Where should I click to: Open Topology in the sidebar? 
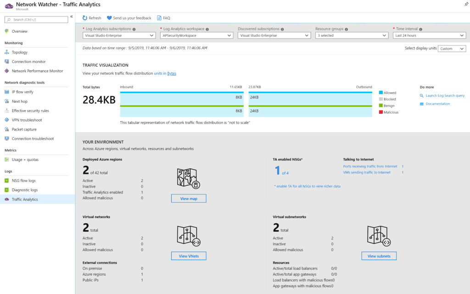pyautogui.click(x=19, y=52)
